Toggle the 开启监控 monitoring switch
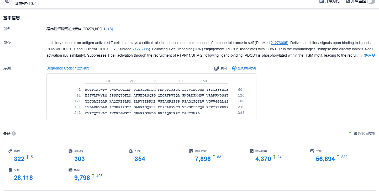The width and height of the screenshot is (379, 193). pyautogui.click(x=371, y=1)
